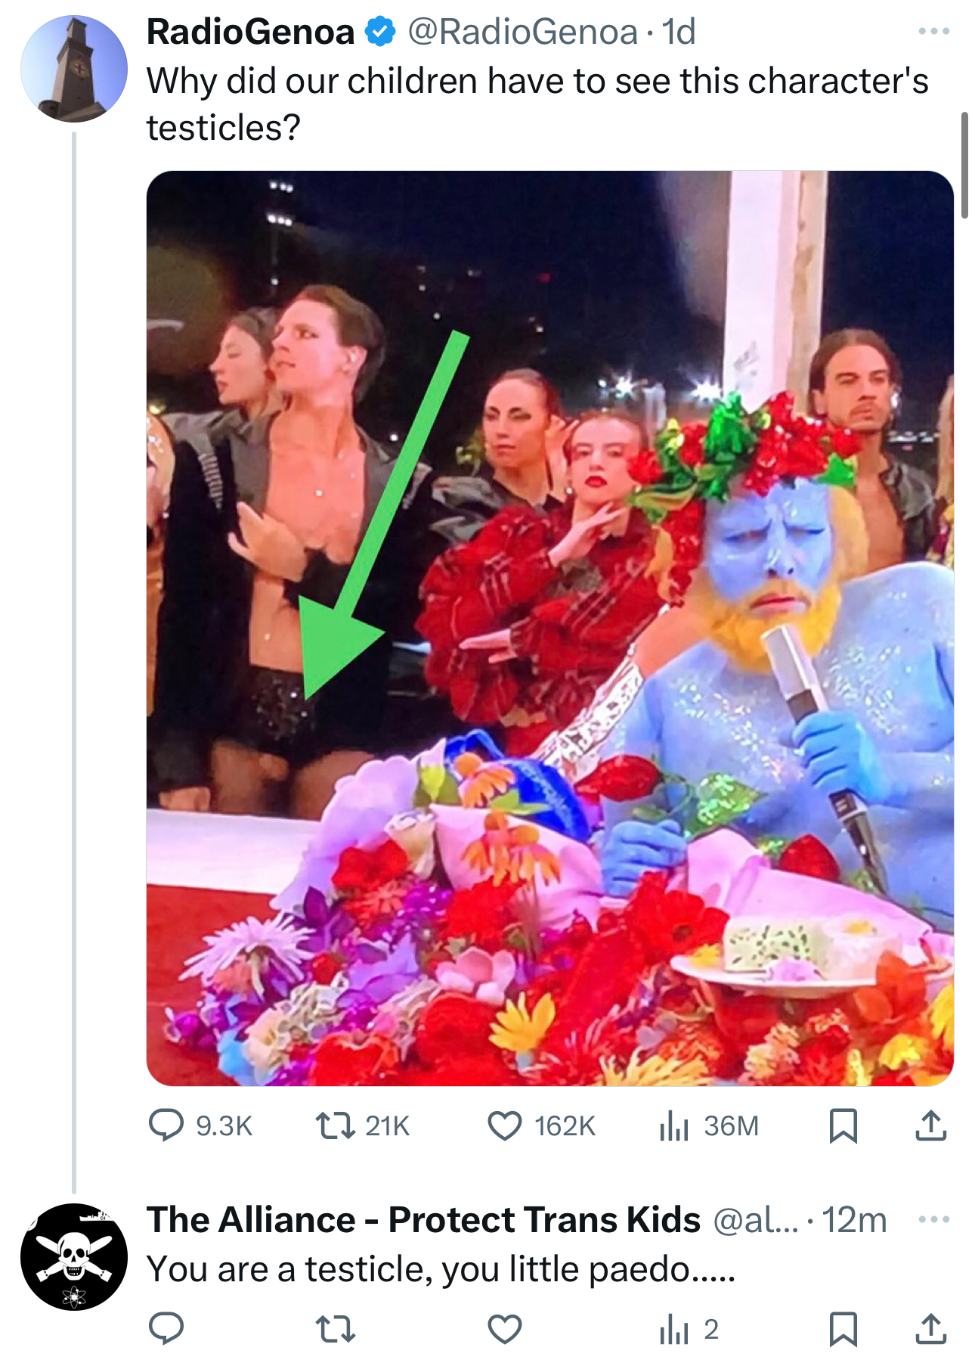This screenshot has width=975, height=1366.
Task: Open the attached image in the tweet
Action: 549,628
